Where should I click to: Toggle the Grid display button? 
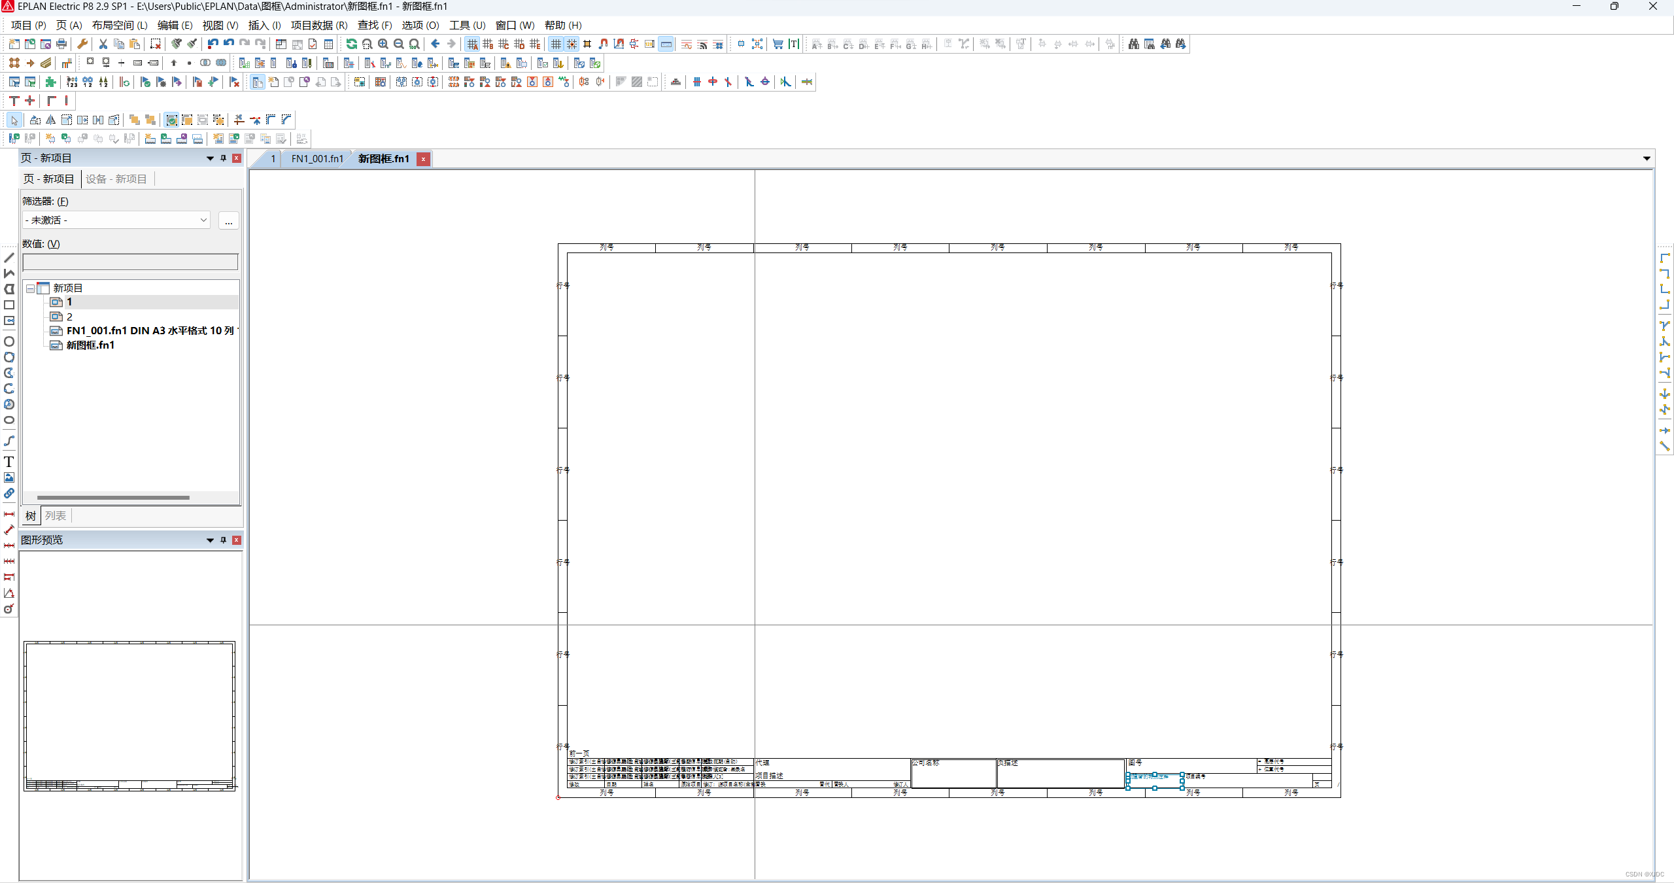[556, 44]
